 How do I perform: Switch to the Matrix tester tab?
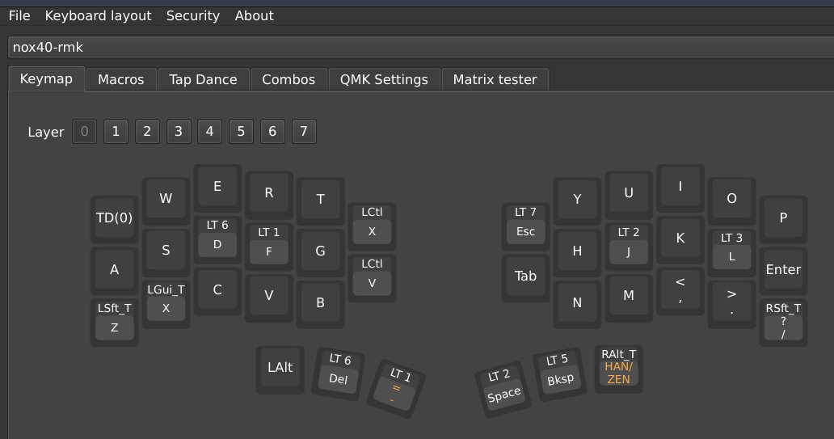[495, 79]
